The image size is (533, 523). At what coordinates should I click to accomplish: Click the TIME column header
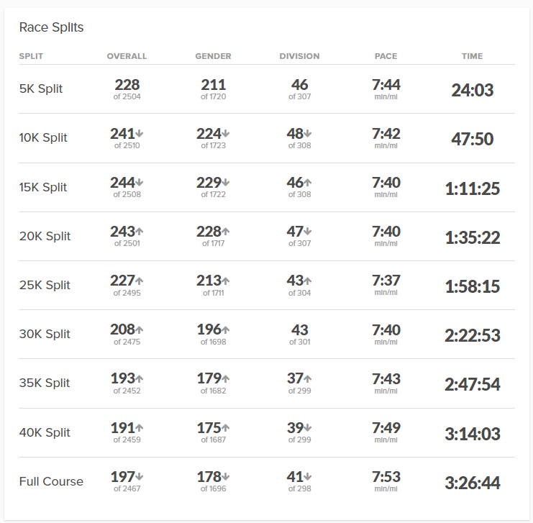472,56
